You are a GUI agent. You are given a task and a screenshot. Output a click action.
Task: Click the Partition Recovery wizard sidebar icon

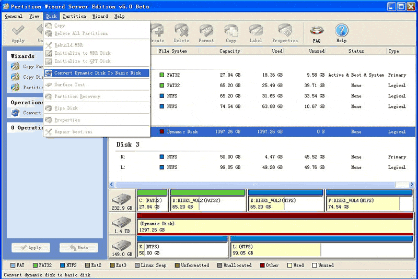[15, 87]
